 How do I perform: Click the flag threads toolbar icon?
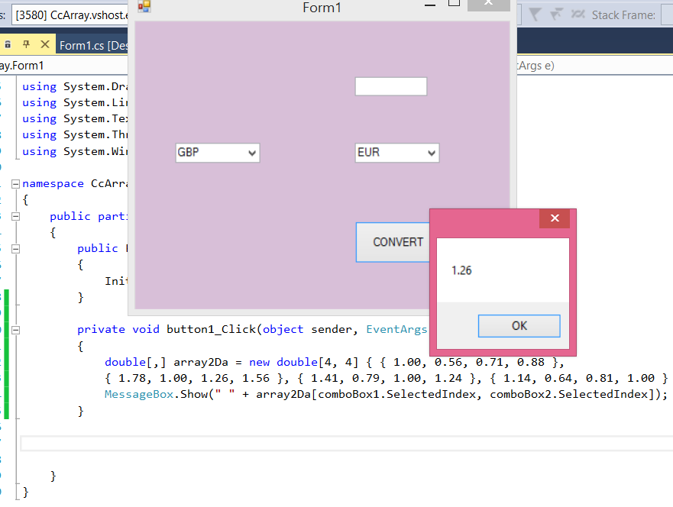pos(556,15)
